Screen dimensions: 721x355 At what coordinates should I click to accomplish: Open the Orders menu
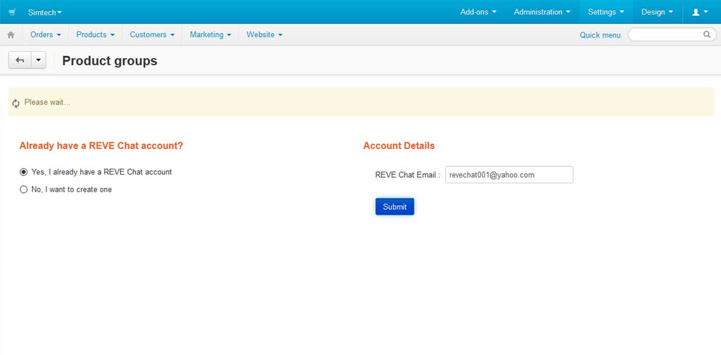45,35
